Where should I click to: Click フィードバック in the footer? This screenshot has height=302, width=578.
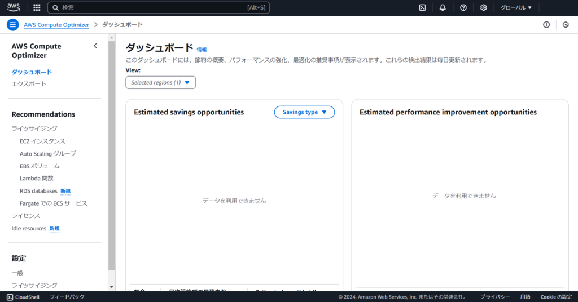[x=67, y=297]
